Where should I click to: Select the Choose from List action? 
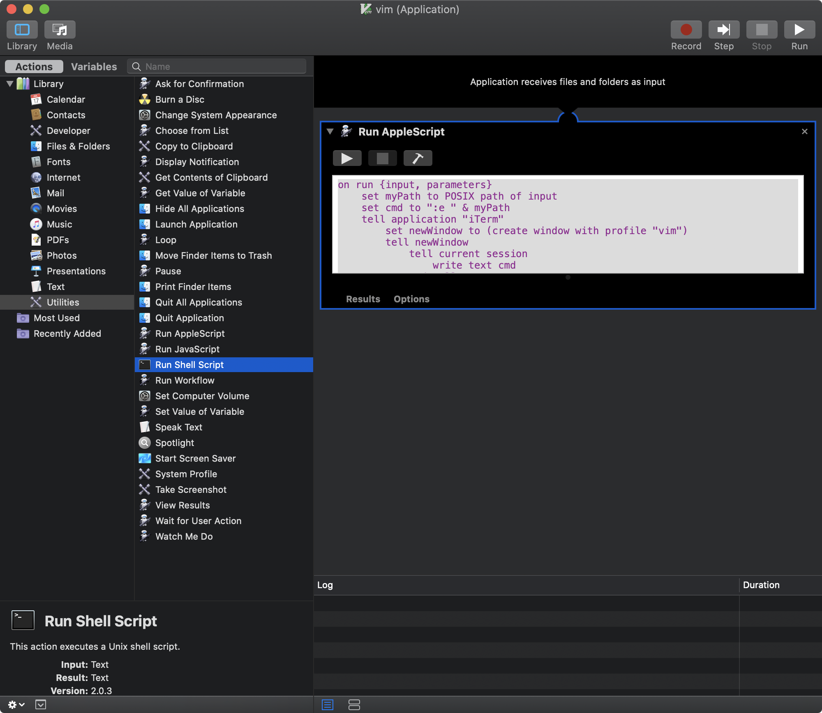224,131
